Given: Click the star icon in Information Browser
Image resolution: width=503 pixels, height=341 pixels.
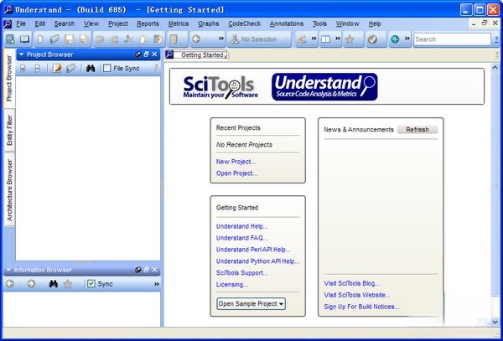Looking at the screenshot, I should tap(68, 284).
